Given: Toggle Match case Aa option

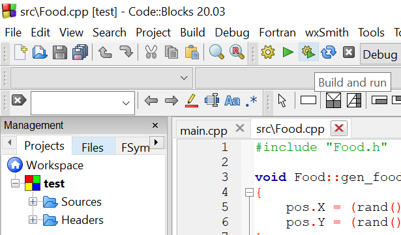Looking at the screenshot, I should (x=232, y=100).
